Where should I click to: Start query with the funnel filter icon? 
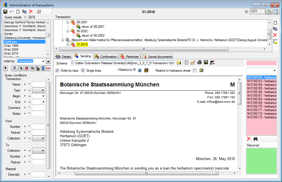coord(14,68)
